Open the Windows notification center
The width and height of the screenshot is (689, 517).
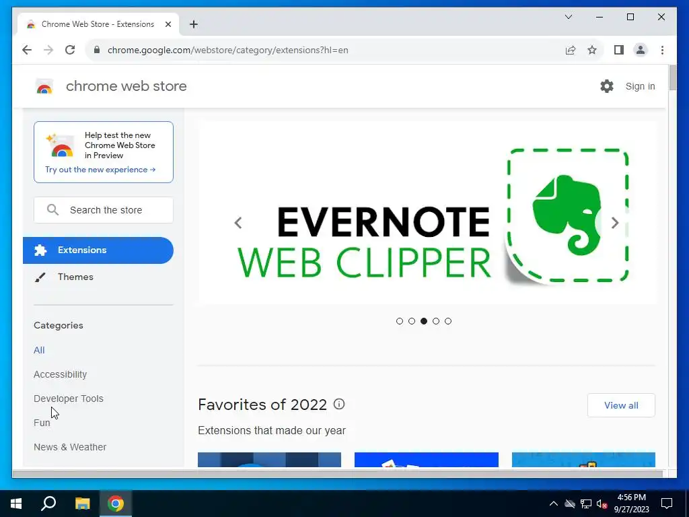click(x=667, y=504)
